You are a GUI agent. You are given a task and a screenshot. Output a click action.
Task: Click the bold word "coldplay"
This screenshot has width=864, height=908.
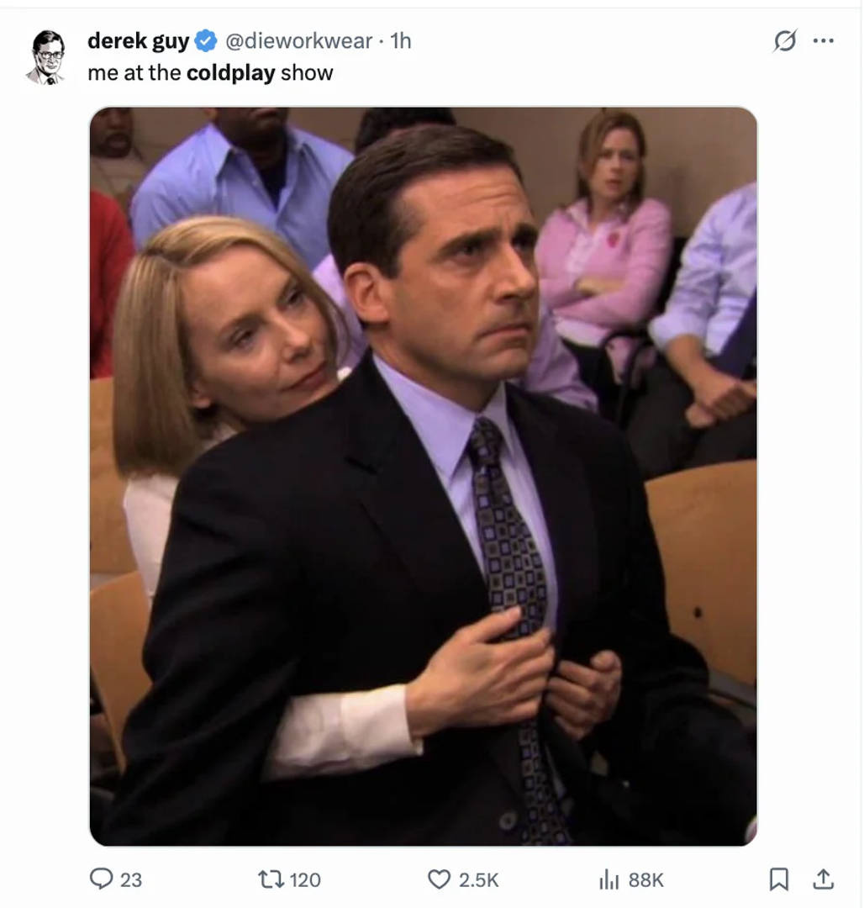[230, 73]
